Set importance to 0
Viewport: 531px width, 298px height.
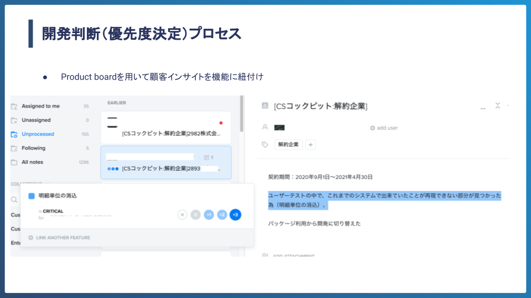(195, 215)
